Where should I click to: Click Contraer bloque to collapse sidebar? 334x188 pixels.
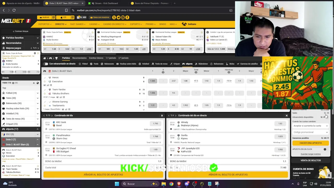tap(20, 31)
